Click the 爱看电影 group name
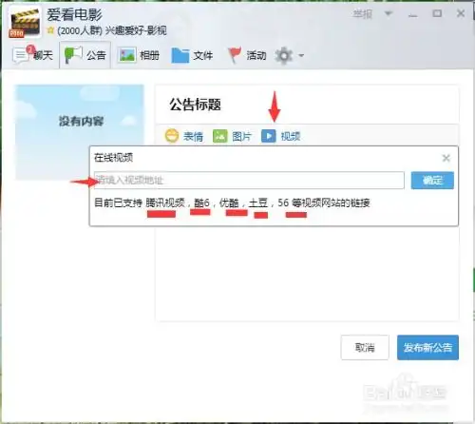475x424 pixels. 75,15
